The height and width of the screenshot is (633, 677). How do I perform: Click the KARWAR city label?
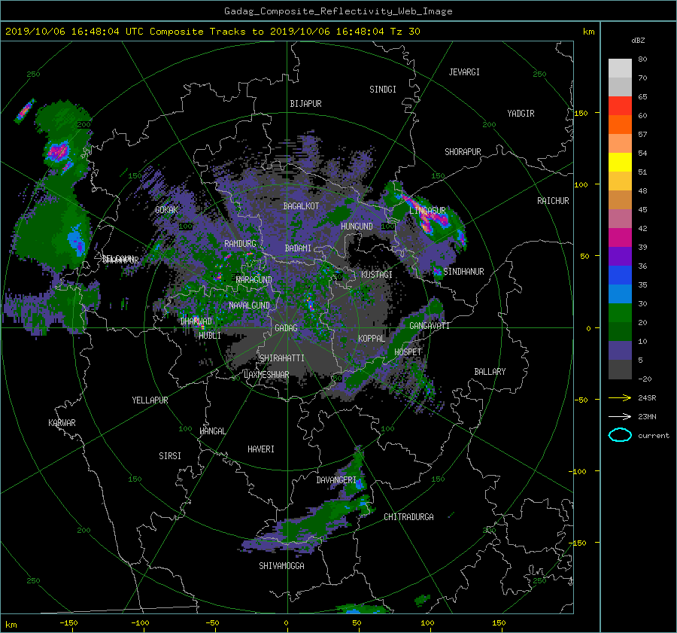click(62, 423)
